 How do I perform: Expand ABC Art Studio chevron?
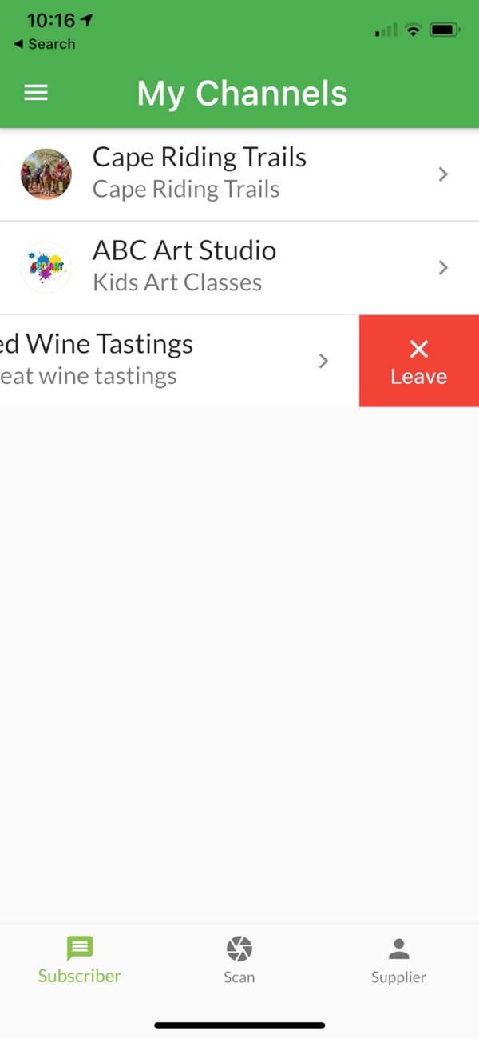coord(444,267)
